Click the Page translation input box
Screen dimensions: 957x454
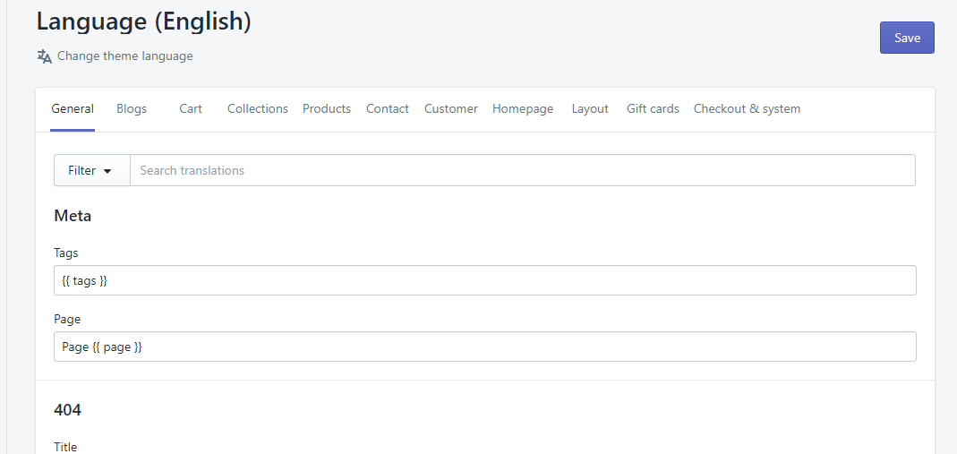pyautogui.click(x=484, y=347)
